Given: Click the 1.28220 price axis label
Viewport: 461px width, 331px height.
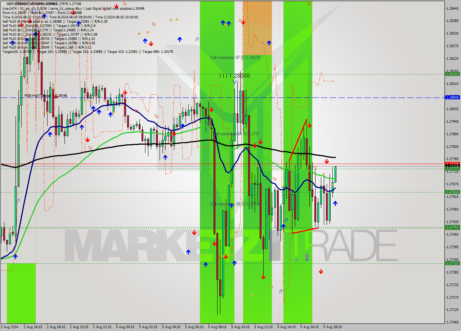Looking at the screenshot, I should coord(452,58).
